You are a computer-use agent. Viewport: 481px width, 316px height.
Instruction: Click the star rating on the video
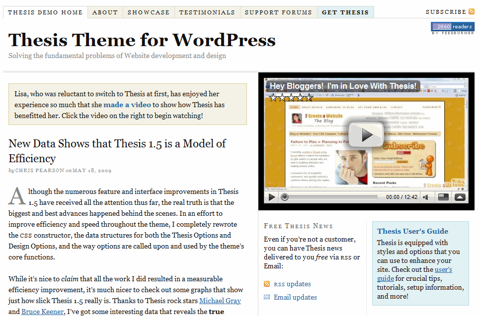tap(291, 98)
